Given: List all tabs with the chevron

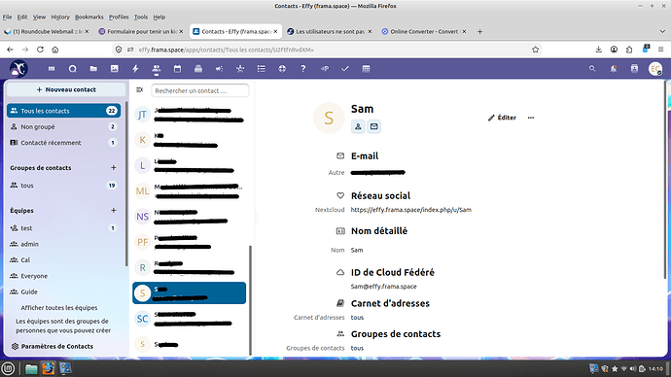Looking at the screenshot, I should [662, 32].
